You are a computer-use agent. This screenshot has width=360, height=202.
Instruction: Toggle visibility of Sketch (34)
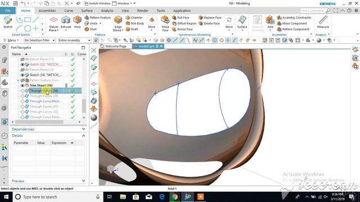click(x=22, y=75)
